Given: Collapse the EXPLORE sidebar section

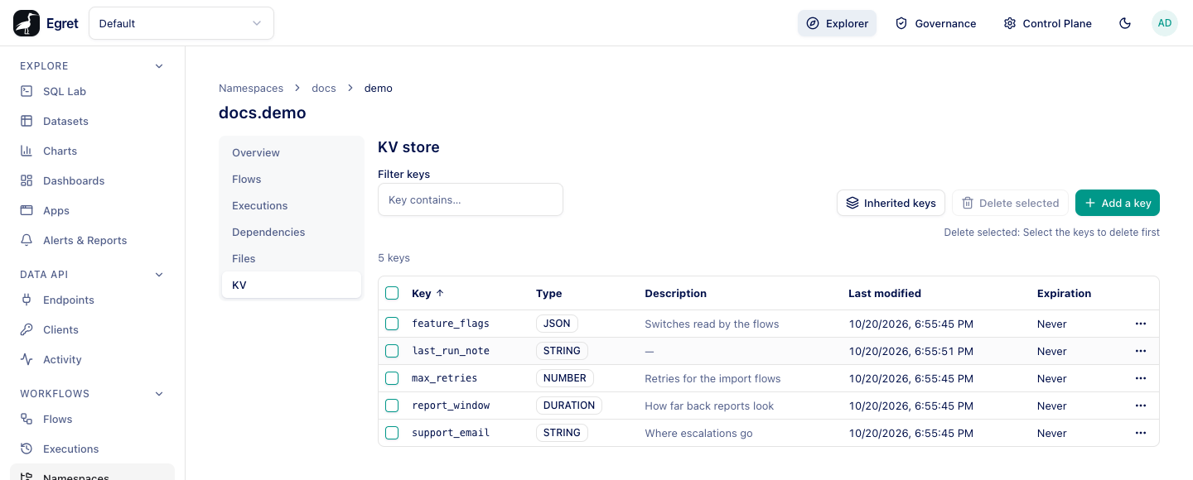Looking at the screenshot, I should [x=159, y=66].
